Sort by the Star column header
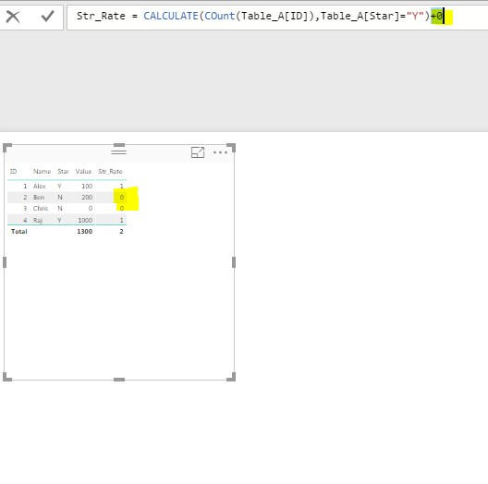Image resolution: width=488 pixels, height=484 pixels. (63, 172)
